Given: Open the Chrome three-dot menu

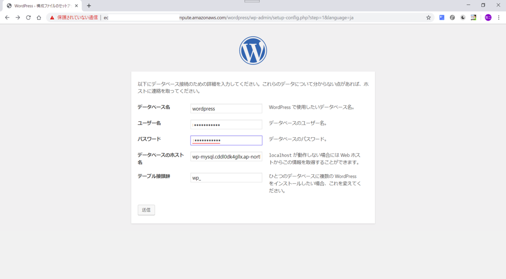Looking at the screenshot, I should pyautogui.click(x=499, y=17).
